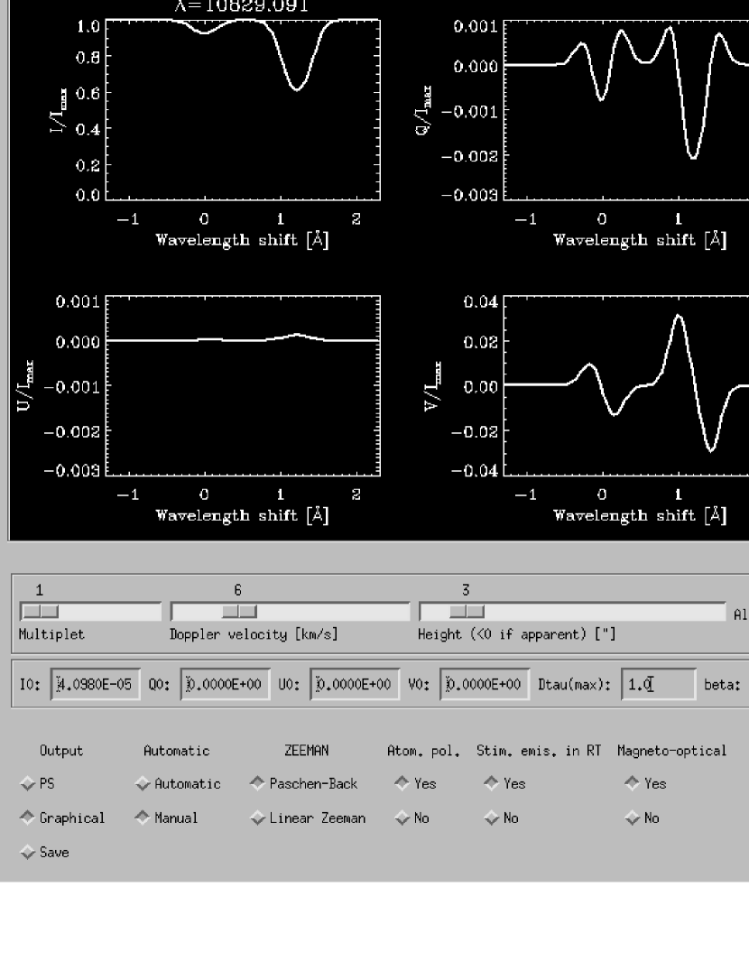The height and width of the screenshot is (970, 749).
Task: Click the Doppler velocity [km/s] label
Action: [x=254, y=634]
